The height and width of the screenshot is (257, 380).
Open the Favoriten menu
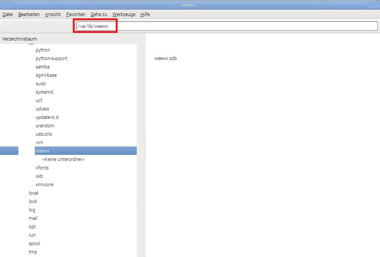coord(75,15)
